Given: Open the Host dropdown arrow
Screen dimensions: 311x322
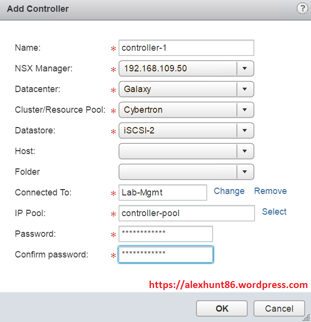Looking at the screenshot, I should [245, 151].
